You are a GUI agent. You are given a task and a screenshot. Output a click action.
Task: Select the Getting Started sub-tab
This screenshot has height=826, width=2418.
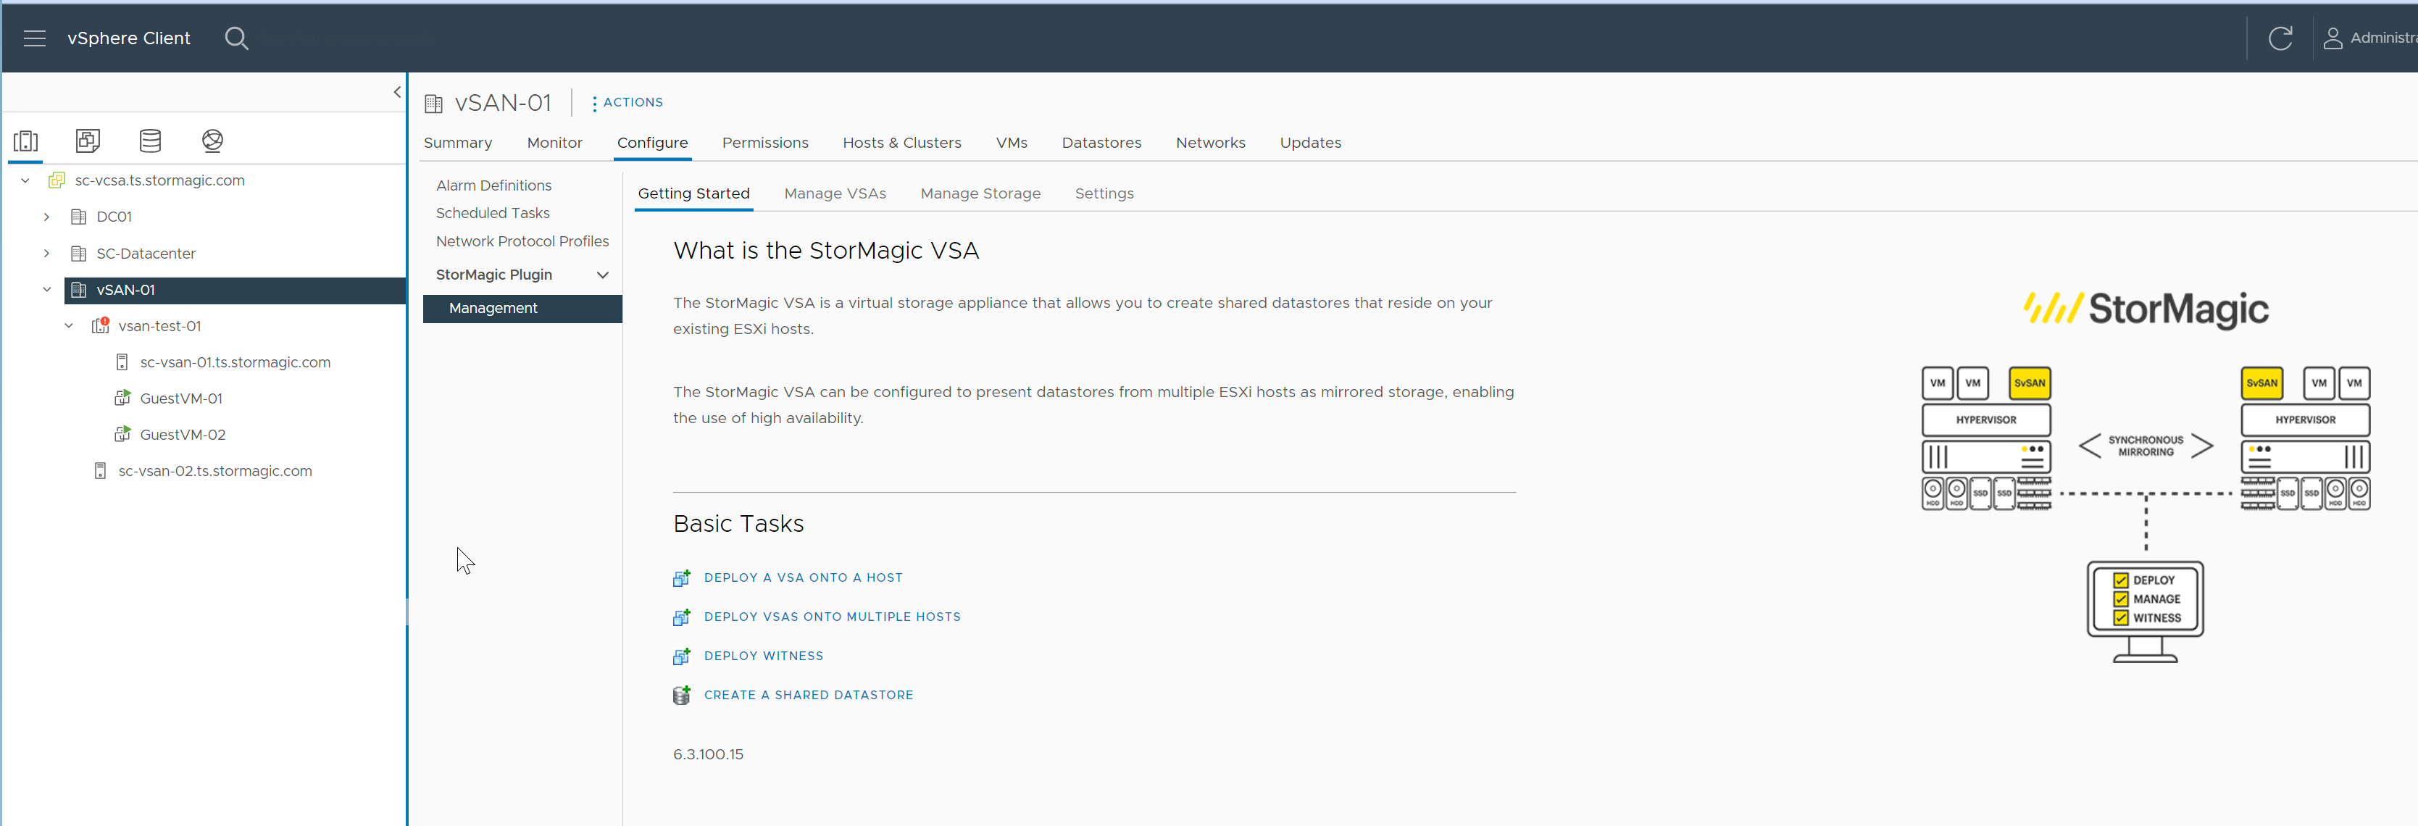(x=693, y=193)
